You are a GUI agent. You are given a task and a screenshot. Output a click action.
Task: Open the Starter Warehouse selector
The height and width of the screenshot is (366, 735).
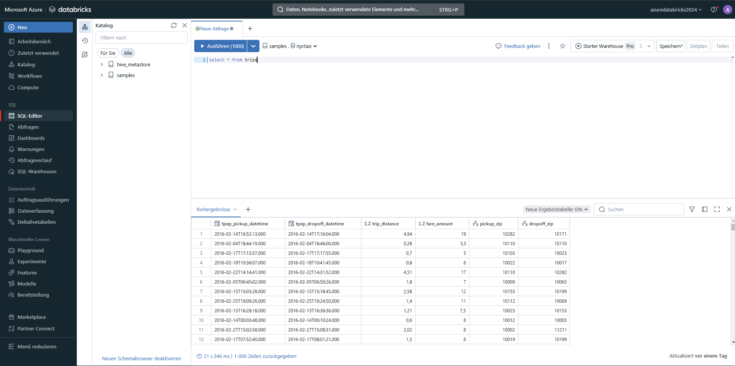(x=612, y=46)
